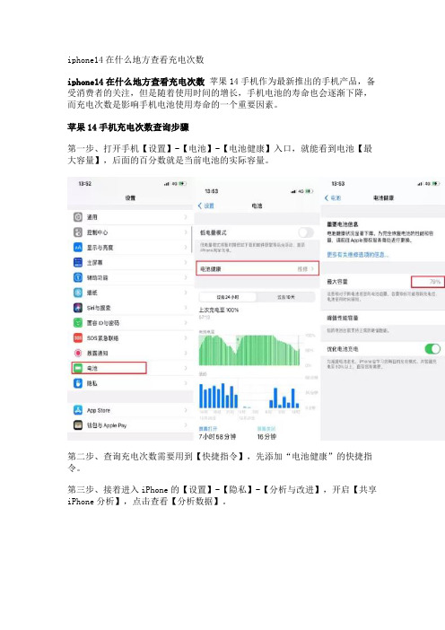This screenshot has width=445, height=630.
Task: Tap the 13:52 clock on 设置 screen
Action: point(84,184)
